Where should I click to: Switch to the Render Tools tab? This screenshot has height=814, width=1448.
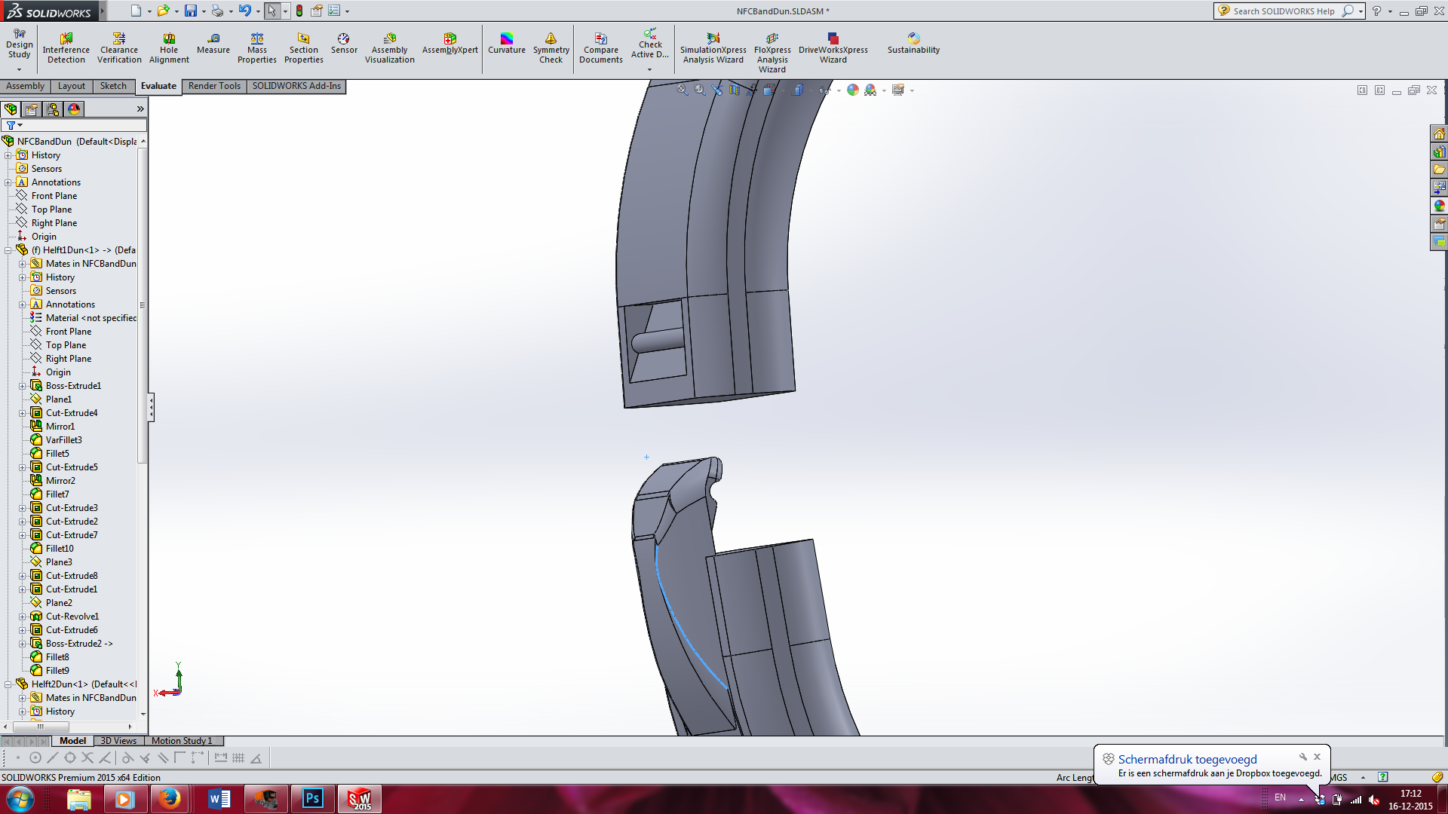click(214, 86)
